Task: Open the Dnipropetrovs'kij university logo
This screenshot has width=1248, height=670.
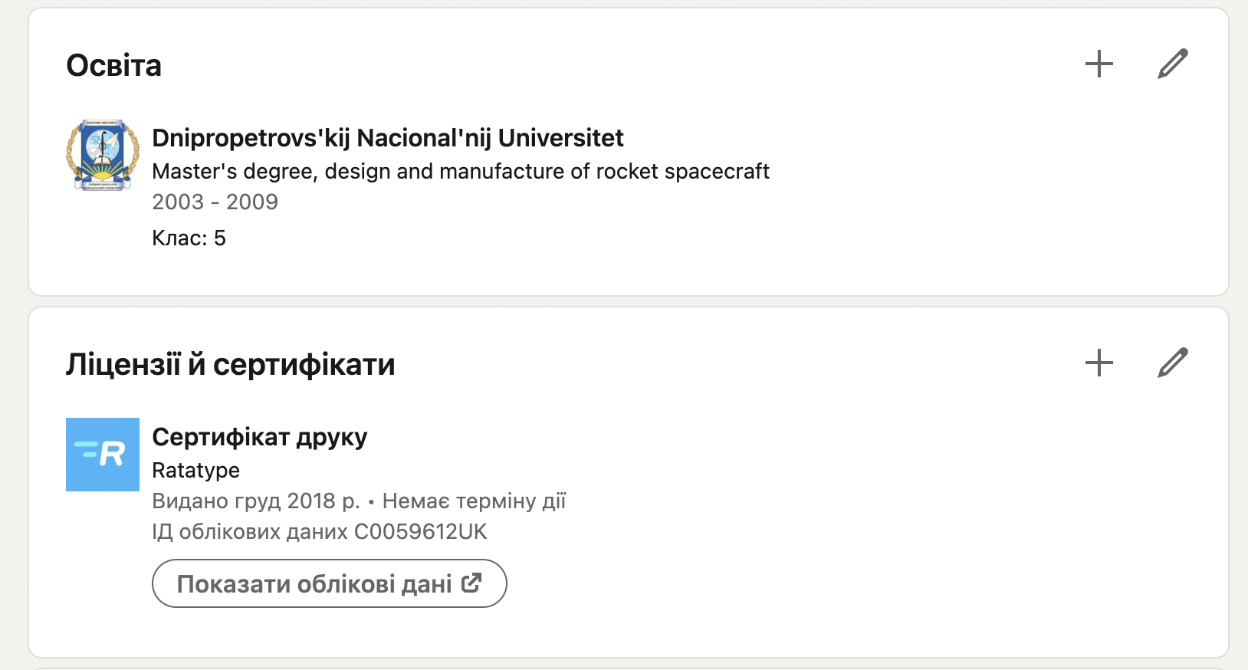Action: (103, 155)
